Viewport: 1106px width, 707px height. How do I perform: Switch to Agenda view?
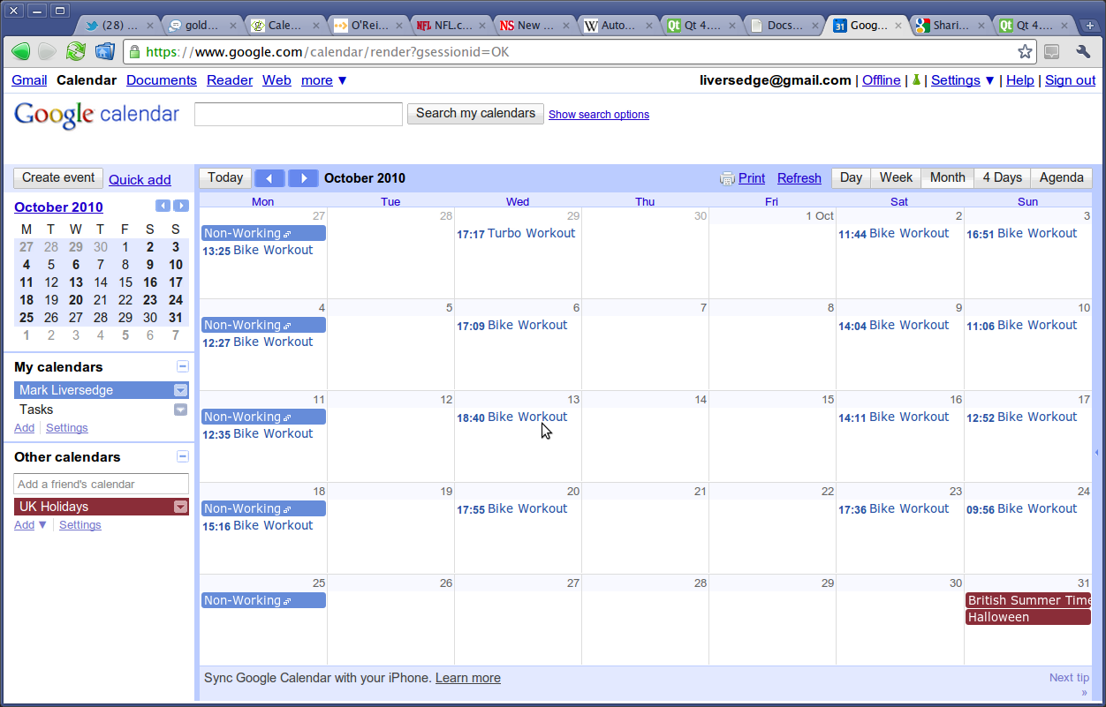1062,177
